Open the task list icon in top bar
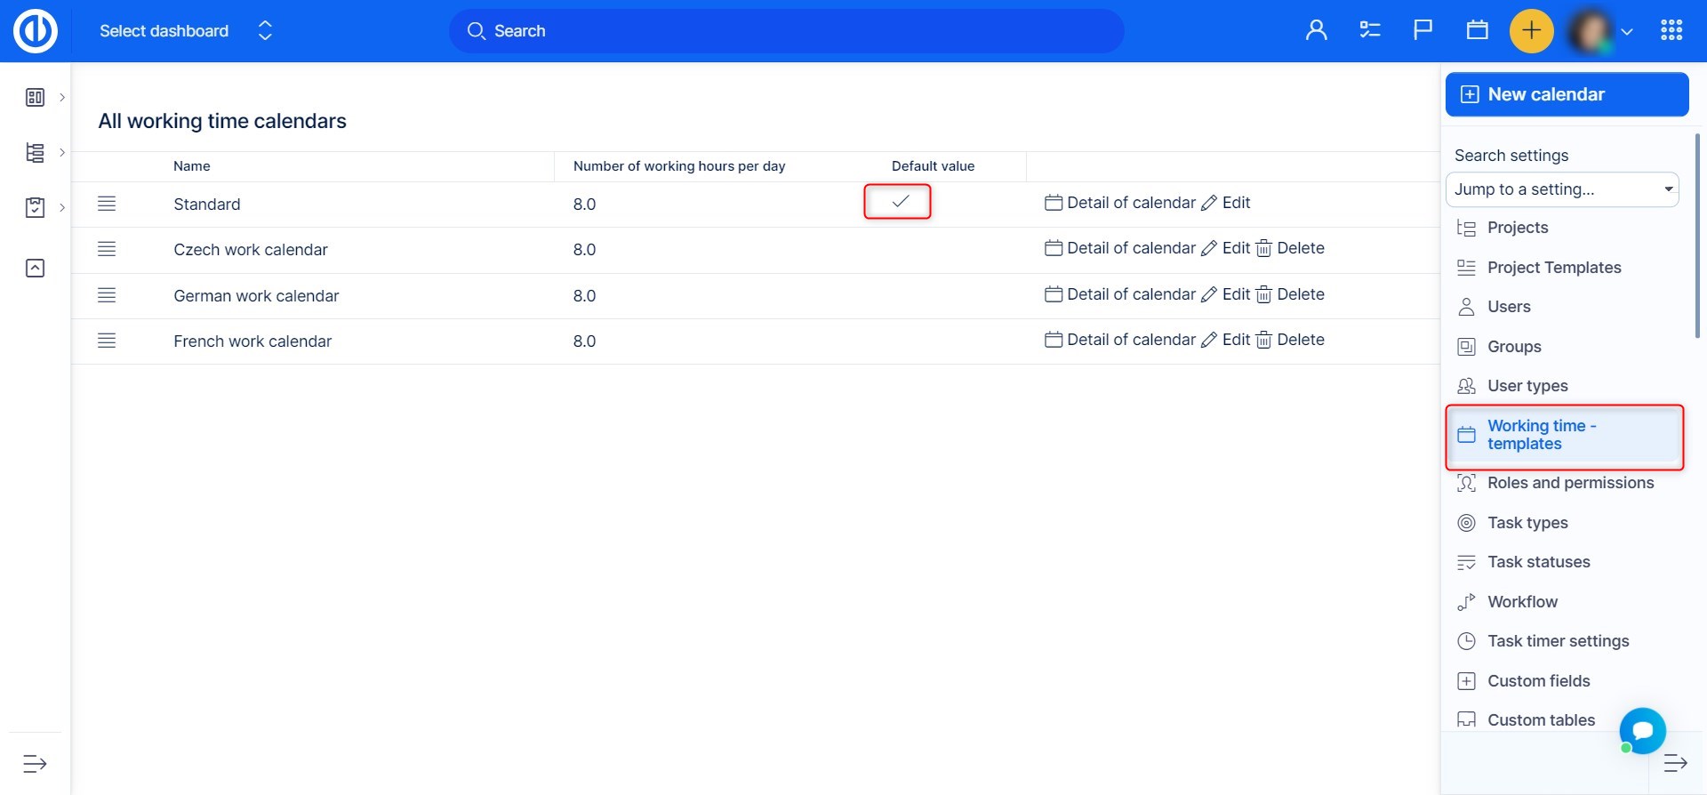The image size is (1707, 795). (x=1369, y=31)
